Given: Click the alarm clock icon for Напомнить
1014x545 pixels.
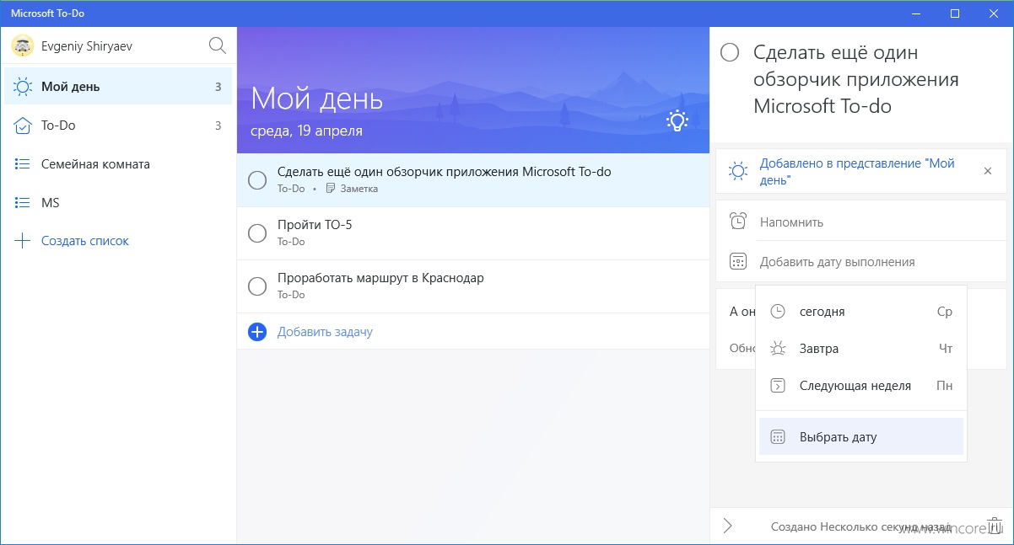Looking at the screenshot, I should 738,222.
